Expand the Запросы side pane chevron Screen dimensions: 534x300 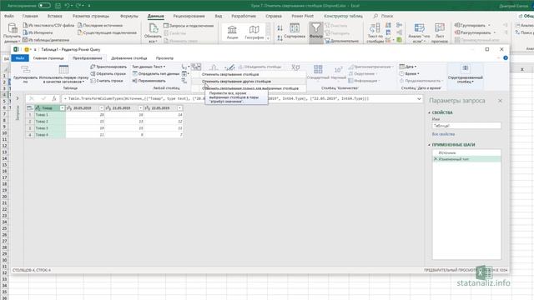pyautogui.click(x=18, y=98)
